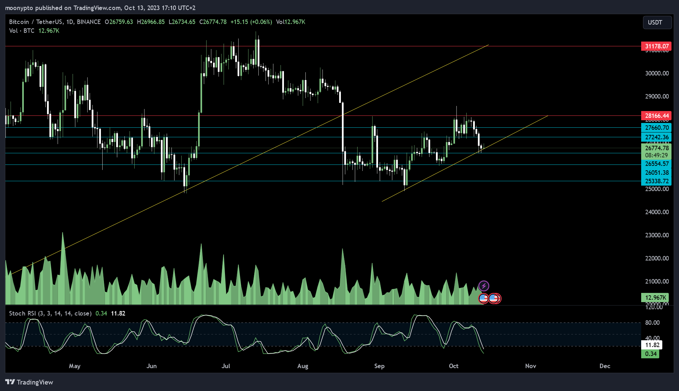Viewport: 679px width, 391px height.
Task: Click the Dec label on time axis
Action: click(605, 366)
